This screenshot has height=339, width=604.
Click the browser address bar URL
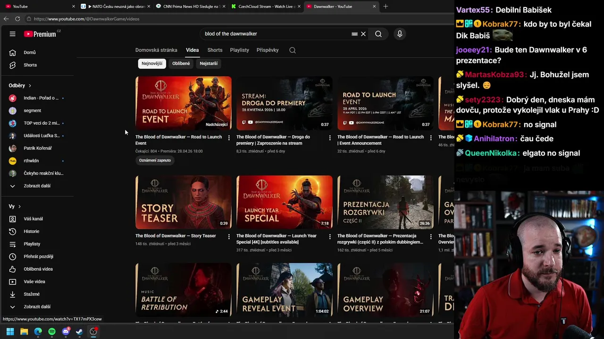coord(86,19)
